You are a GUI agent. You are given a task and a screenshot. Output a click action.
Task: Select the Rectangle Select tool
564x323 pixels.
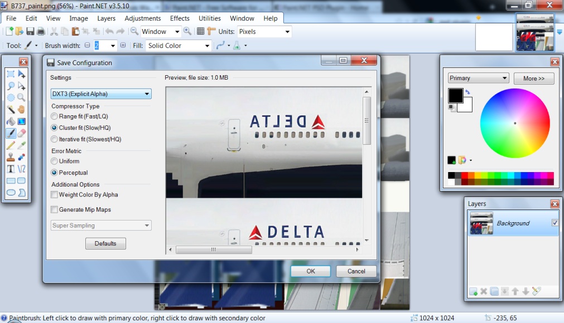tap(11, 74)
